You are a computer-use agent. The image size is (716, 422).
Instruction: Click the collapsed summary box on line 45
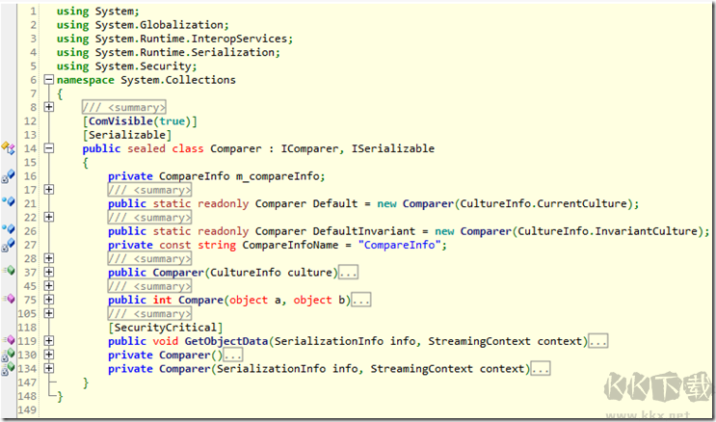[x=149, y=286]
